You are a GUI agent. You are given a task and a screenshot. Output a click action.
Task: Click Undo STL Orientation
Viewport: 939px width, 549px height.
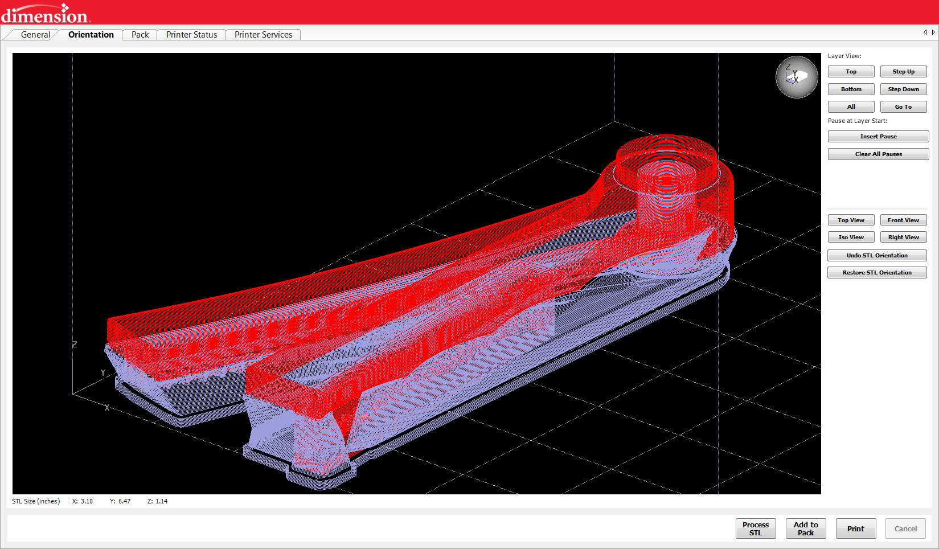pos(878,256)
